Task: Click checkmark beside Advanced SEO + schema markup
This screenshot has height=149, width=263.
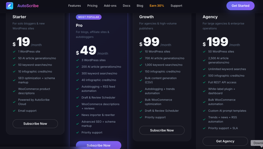Action: coord(78,124)
